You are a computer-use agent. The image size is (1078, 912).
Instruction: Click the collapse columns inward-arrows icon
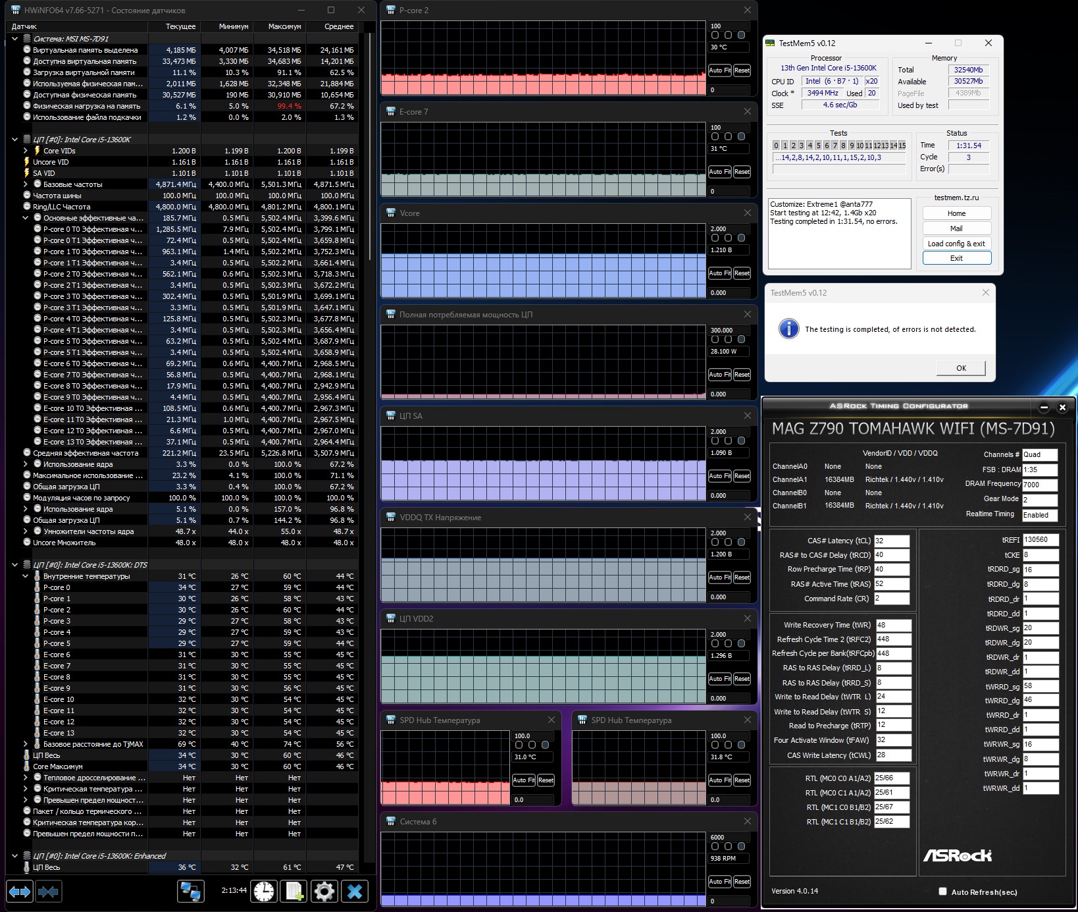49,892
